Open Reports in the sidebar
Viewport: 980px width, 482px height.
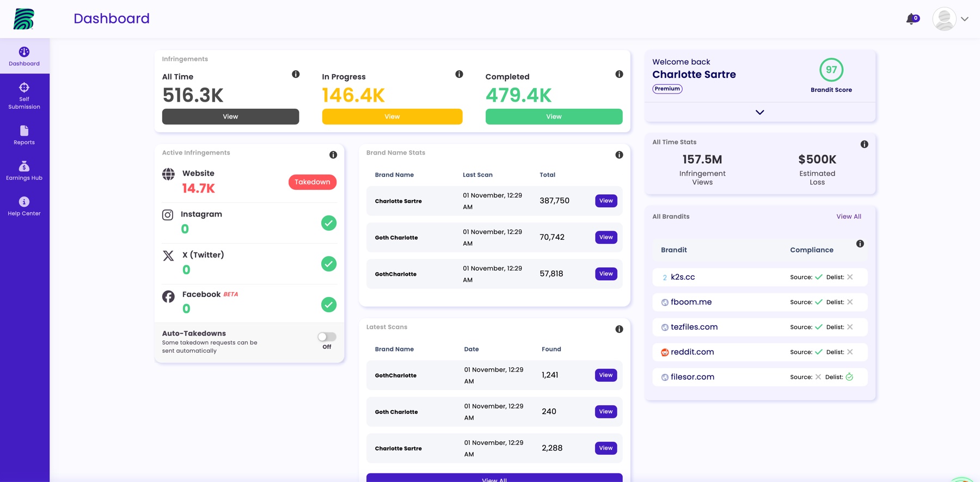coord(24,135)
